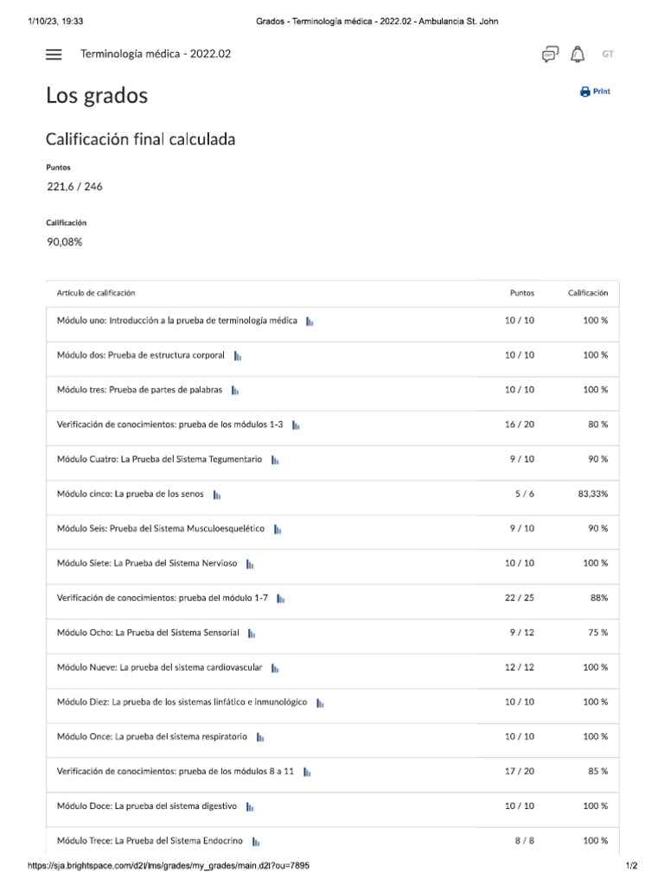View stats for módulos 8 a 11 verification
Viewport: 664px width, 885px height.
308,772
